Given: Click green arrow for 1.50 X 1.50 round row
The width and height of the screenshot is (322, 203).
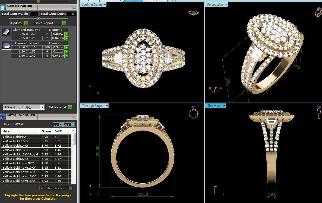Looking at the screenshot, I should (x=66, y=51).
